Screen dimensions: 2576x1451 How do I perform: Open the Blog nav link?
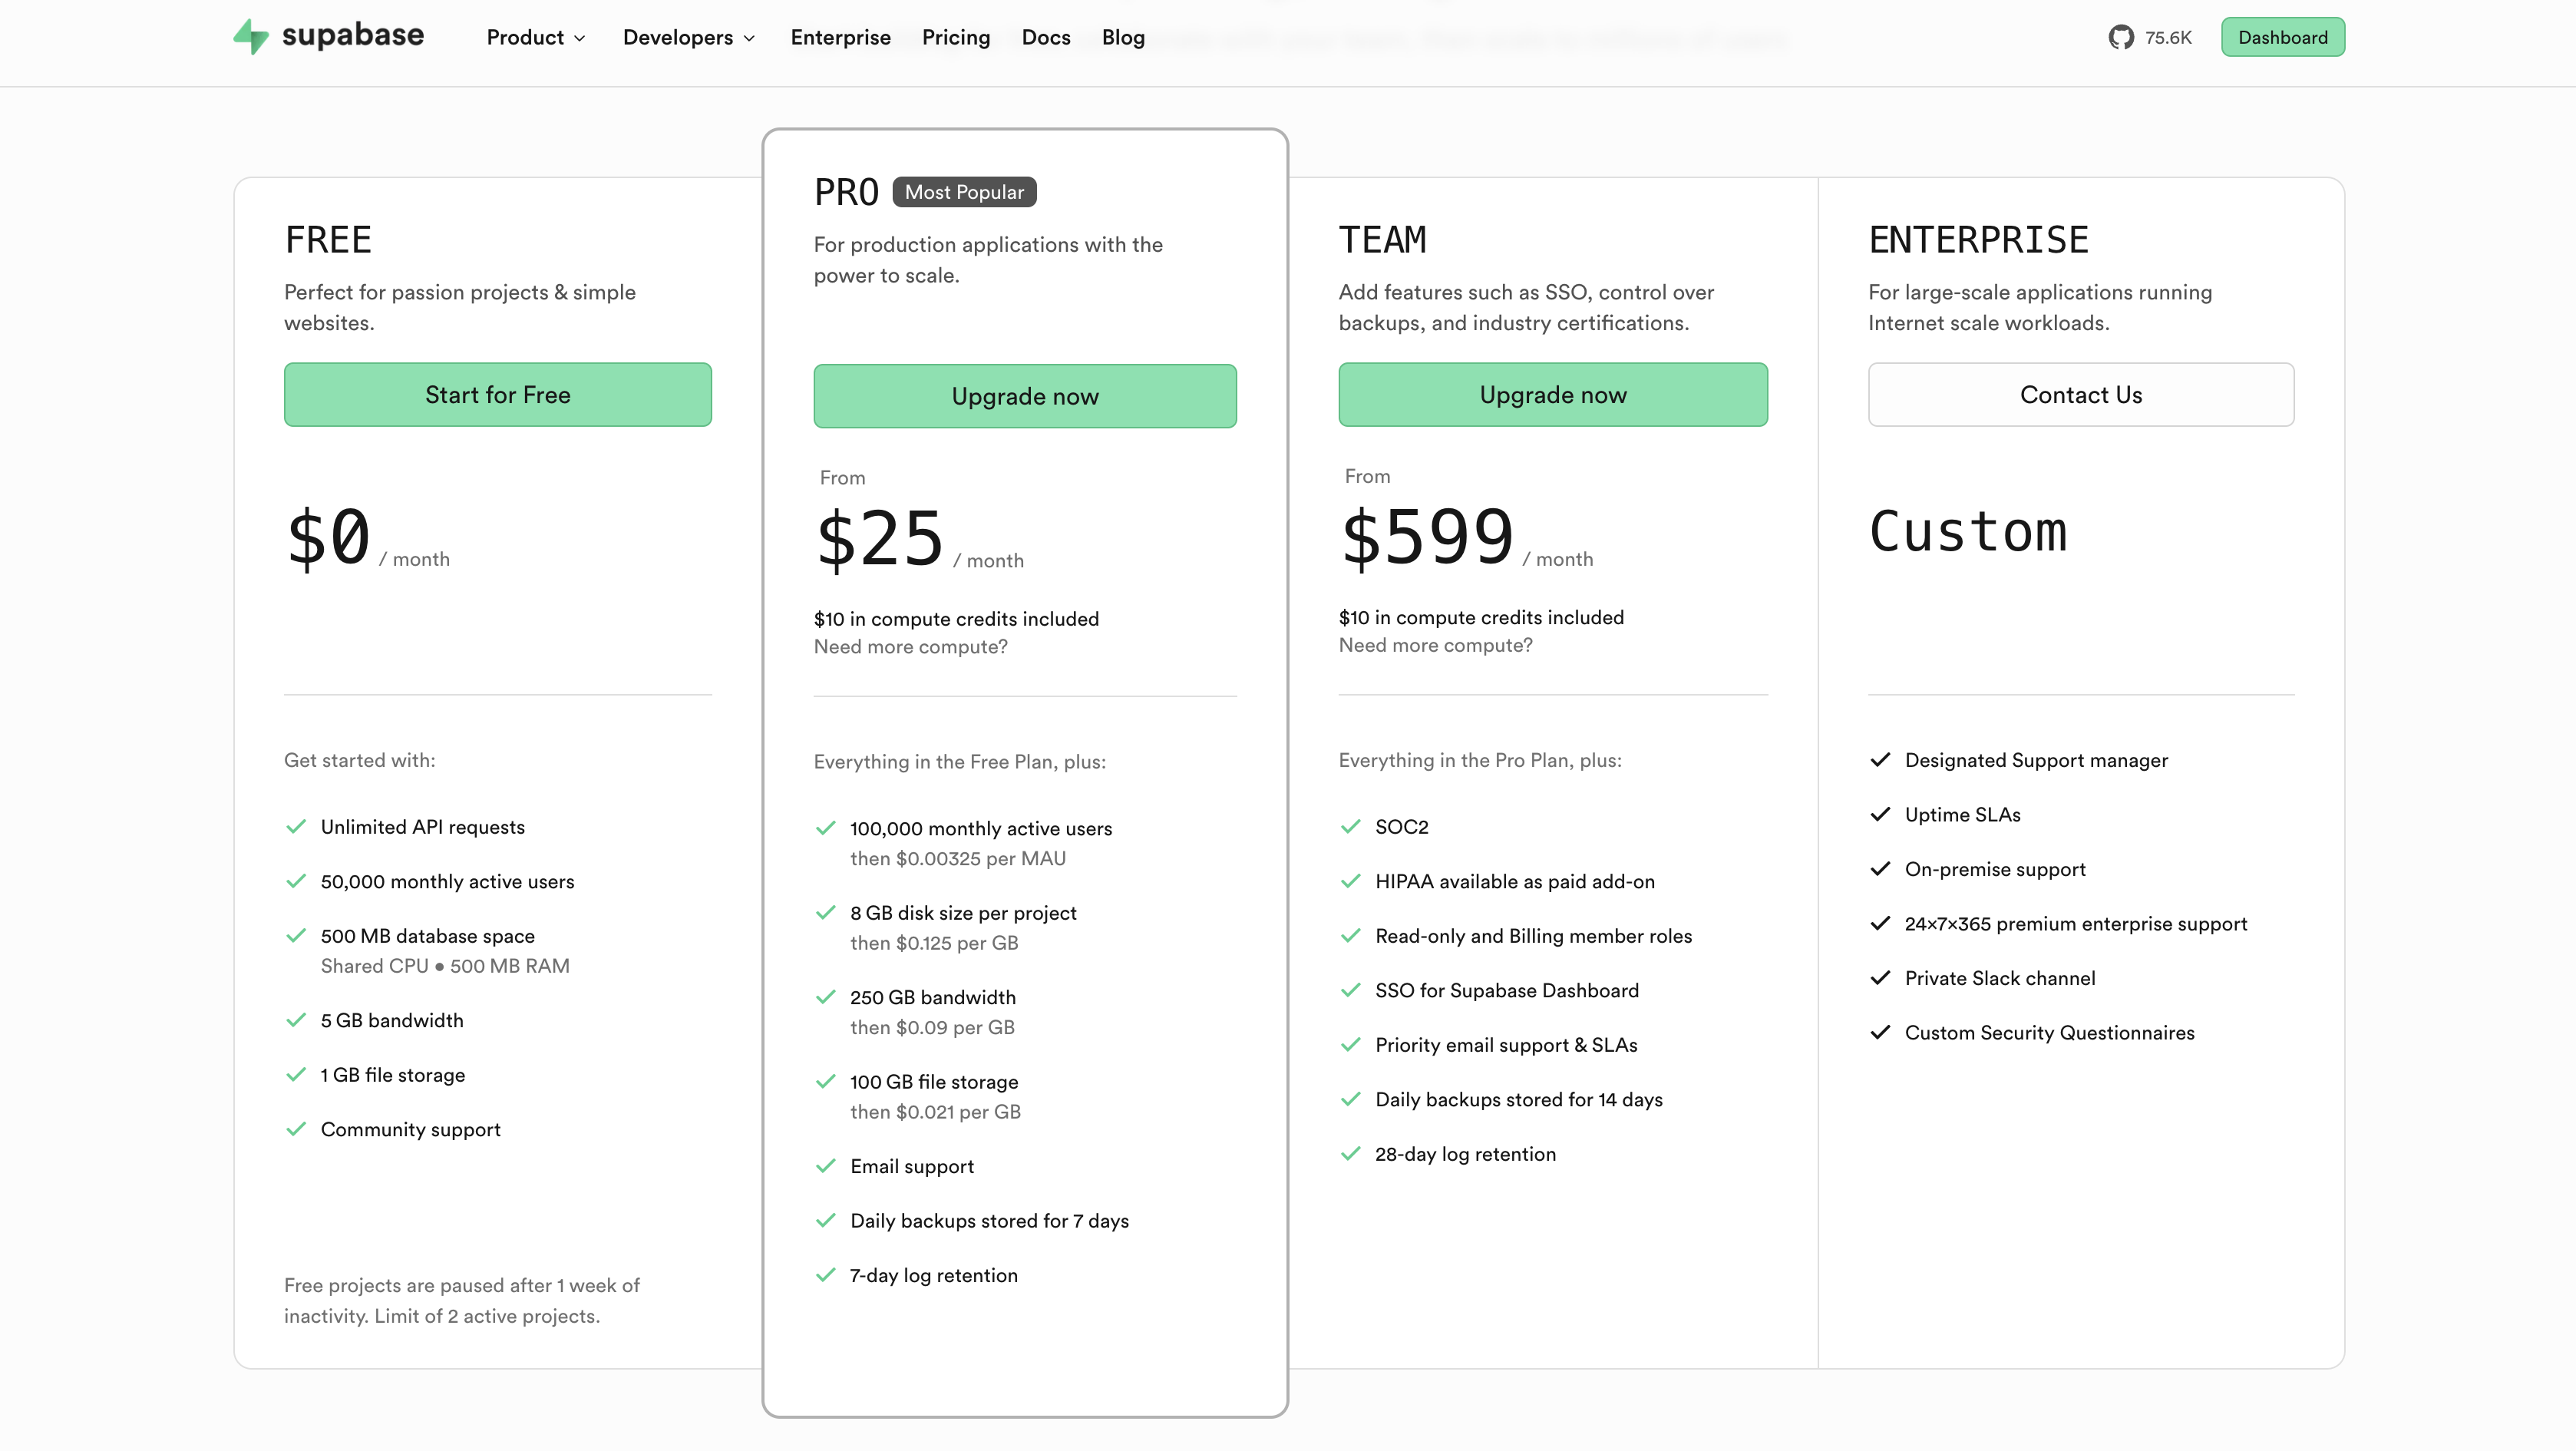[x=1123, y=37]
